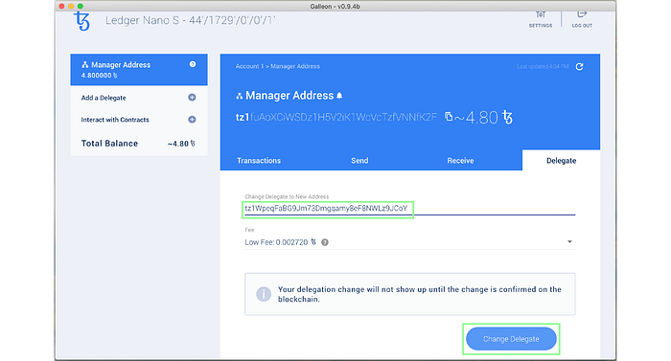671x361 pixels.
Task: Click Interact with Contracts in the sidebar
Action: point(115,120)
